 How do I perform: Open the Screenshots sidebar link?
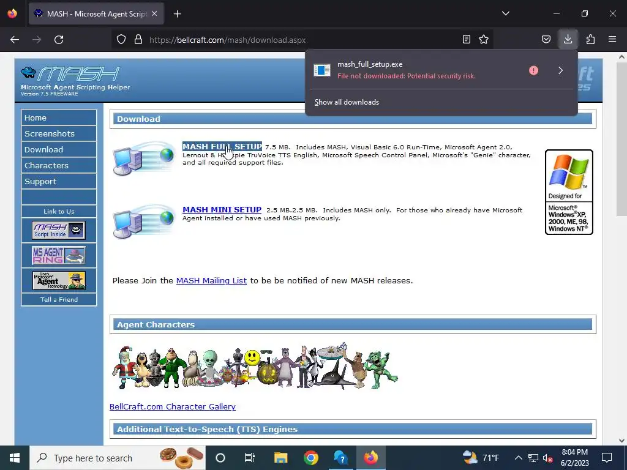(59, 134)
